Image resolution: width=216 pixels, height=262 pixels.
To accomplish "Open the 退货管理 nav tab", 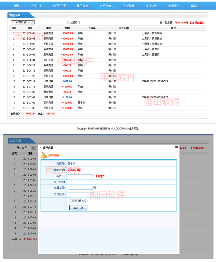I will 128,6.
